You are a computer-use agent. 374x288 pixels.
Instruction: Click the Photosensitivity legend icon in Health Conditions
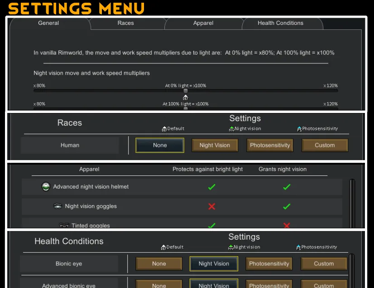click(298, 247)
